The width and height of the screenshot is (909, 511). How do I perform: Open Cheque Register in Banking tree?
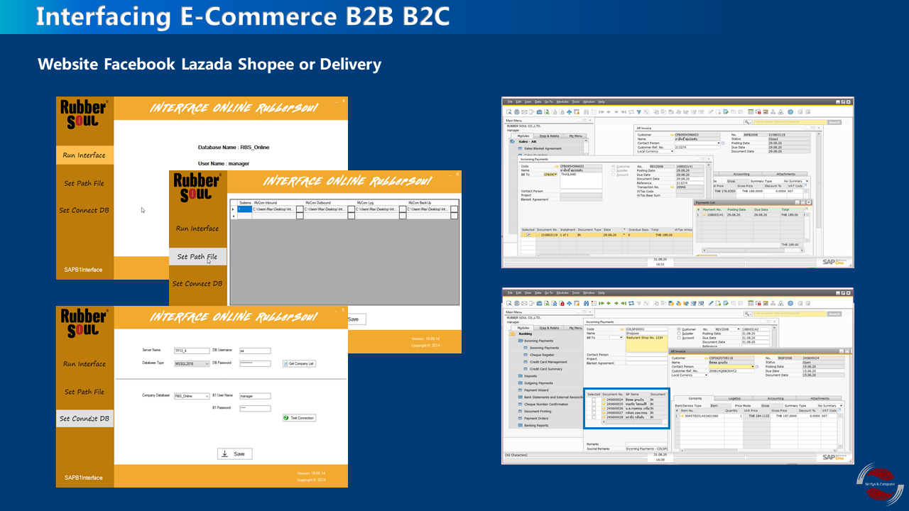coord(542,355)
